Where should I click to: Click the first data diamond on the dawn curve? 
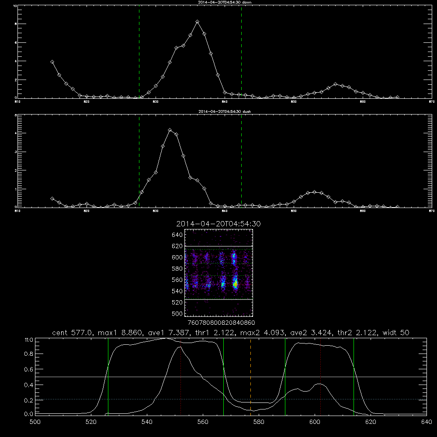point(52,62)
